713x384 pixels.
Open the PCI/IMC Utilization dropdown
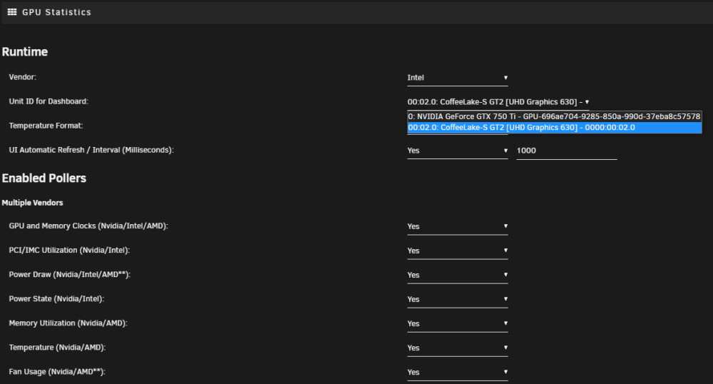[458, 251]
